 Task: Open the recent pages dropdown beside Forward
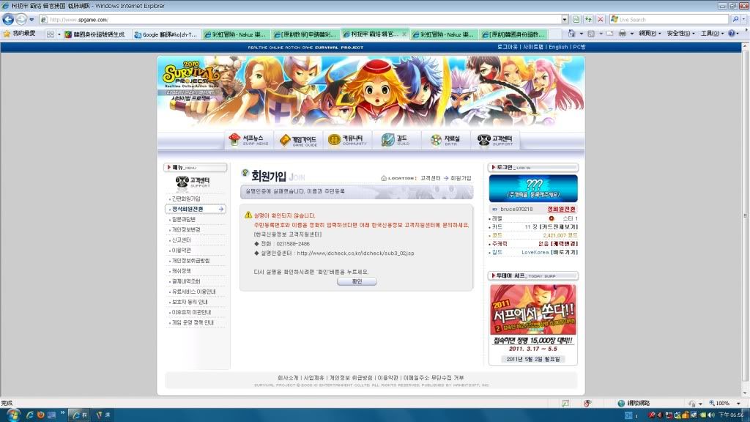[x=31, y=20]
